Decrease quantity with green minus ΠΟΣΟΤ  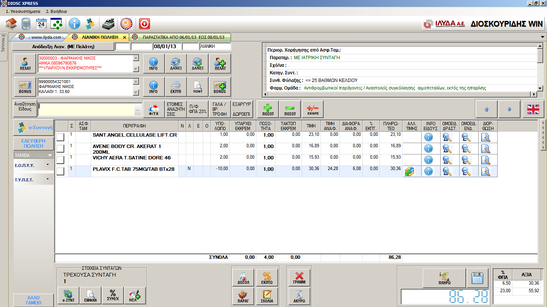click(x=290, y=109)
